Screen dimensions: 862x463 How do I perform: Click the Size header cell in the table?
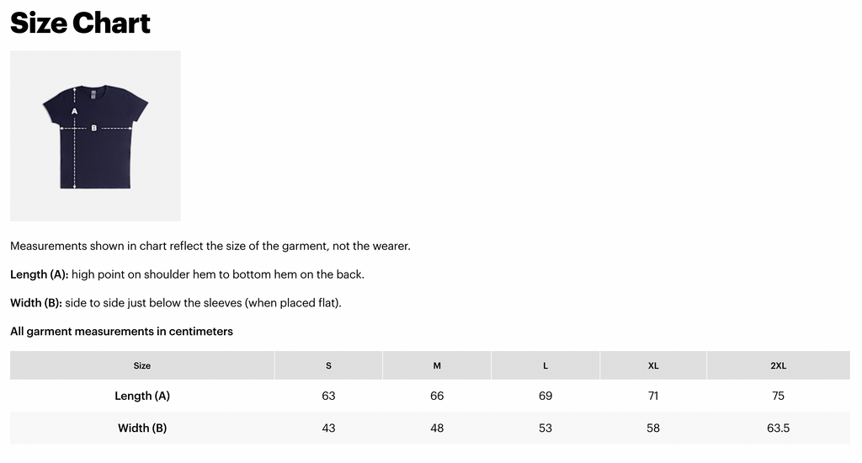tap(142, 365)
